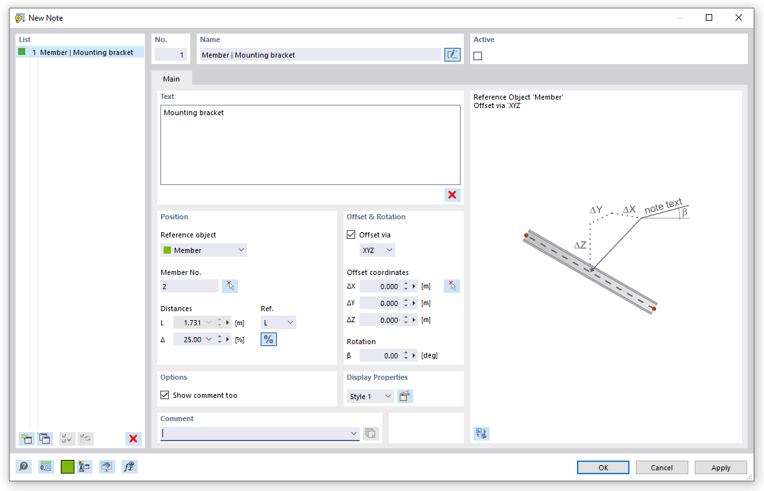Pick the member number graphically
The image size is (764, 491).
[x=230, y=285]
